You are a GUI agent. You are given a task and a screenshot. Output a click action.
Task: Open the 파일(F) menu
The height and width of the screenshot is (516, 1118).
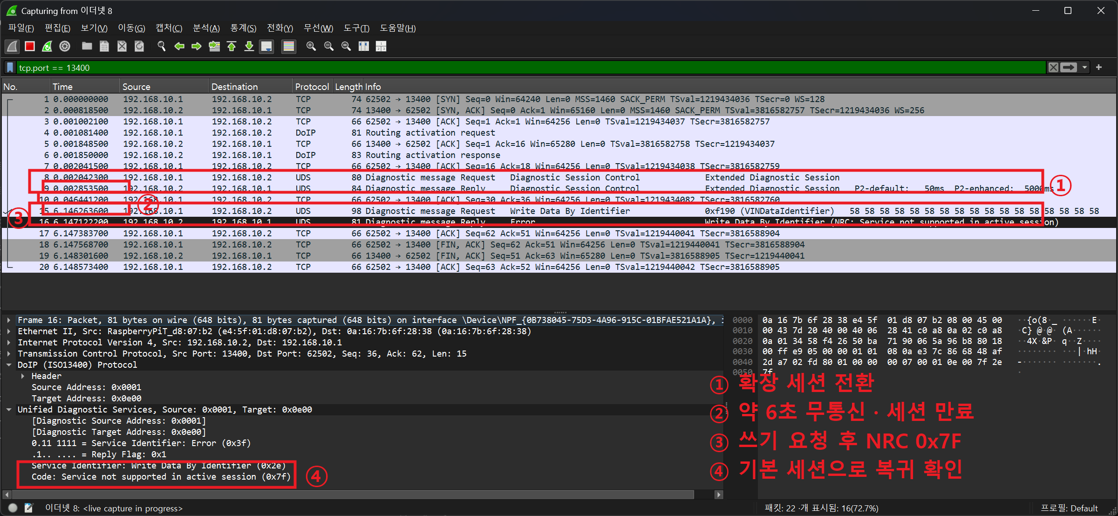(x=21, y=28)
